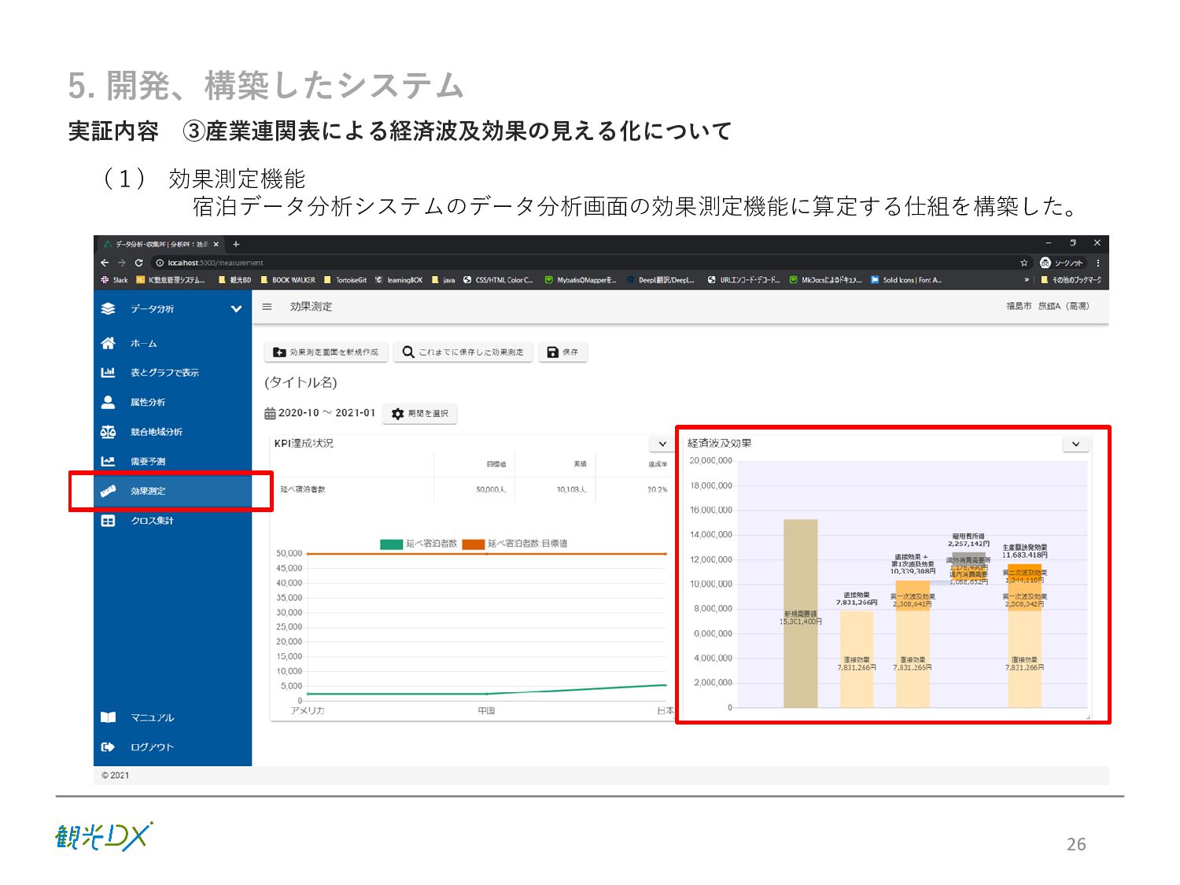Switch to the データ分析 browser tab
Image resolution: width=1180 pixels, height=885 pixels.
(160, 245)
